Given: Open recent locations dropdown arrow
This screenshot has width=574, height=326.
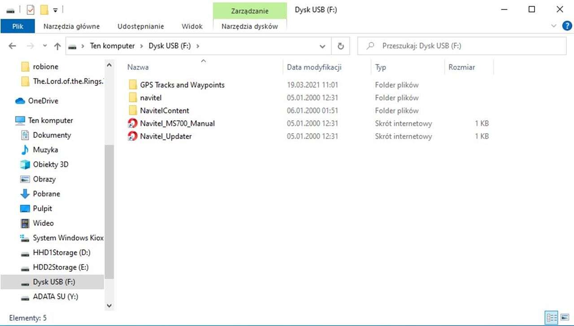Looking at the screenshot, I should click(45, 46).
